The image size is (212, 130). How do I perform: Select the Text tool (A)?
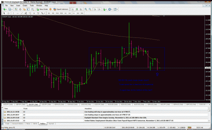[x=34, y=13]
